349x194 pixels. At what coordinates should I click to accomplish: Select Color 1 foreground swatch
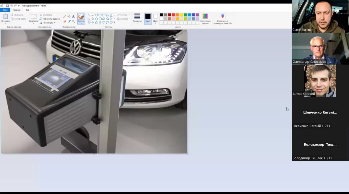(x=148, y=18)
